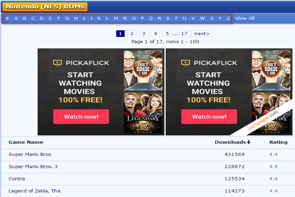
Task: Open the Contra game link
Action: [17, 179]
